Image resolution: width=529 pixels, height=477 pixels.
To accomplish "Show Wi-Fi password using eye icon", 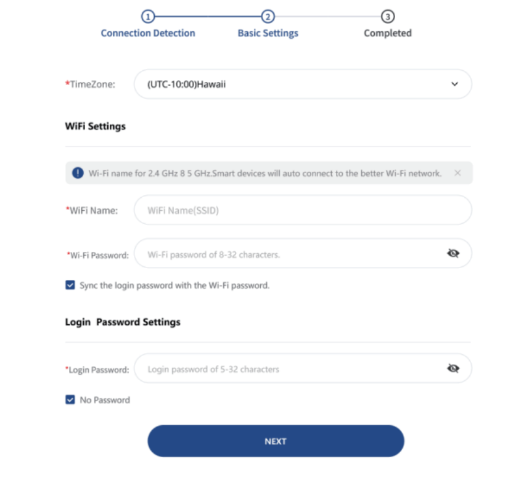I will click(x=453, y=253).
